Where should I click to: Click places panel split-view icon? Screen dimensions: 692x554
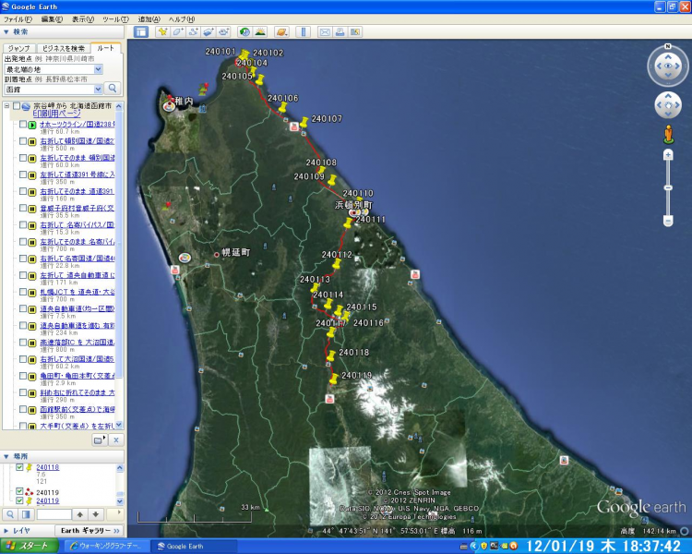pos(26,514)
